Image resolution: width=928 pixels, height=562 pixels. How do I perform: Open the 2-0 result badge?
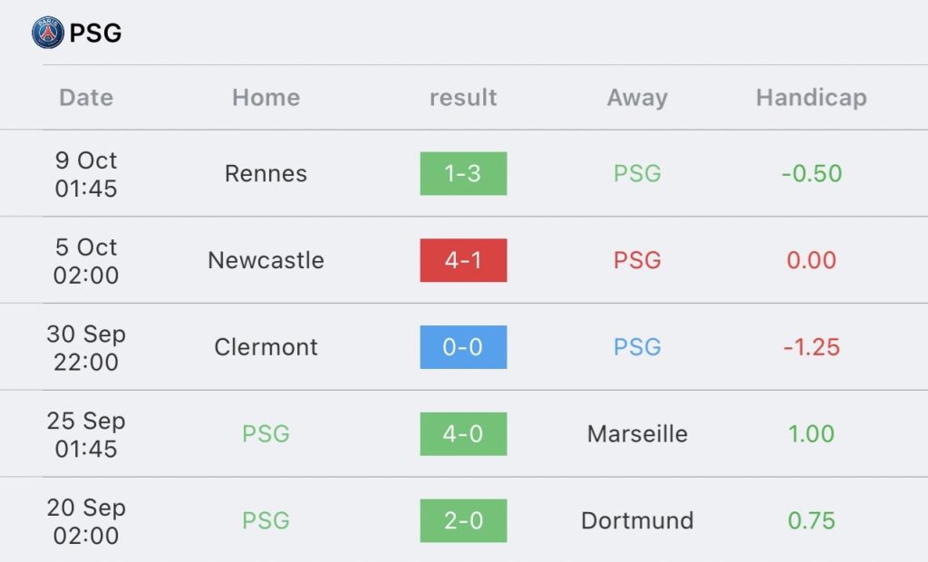pyautogui.click(x=463, y=521)
